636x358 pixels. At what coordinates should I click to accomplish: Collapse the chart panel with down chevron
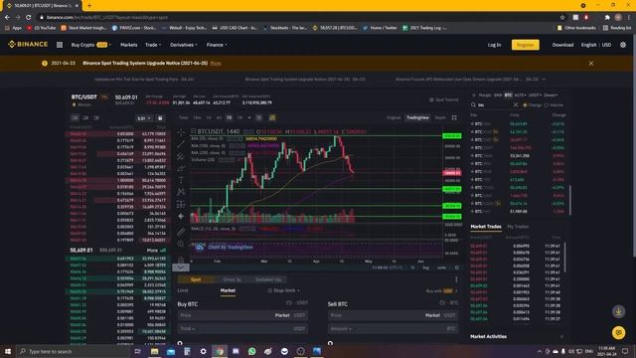(x=181, y=268)
